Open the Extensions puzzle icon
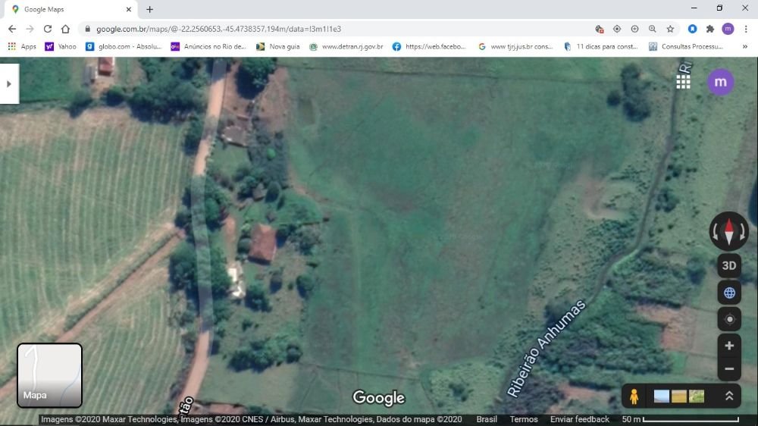The image size is (758, 426). 710,29
